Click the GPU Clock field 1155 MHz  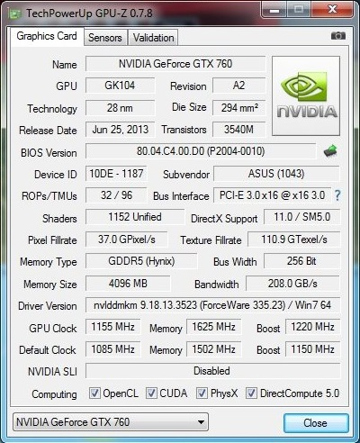(112, 327)
